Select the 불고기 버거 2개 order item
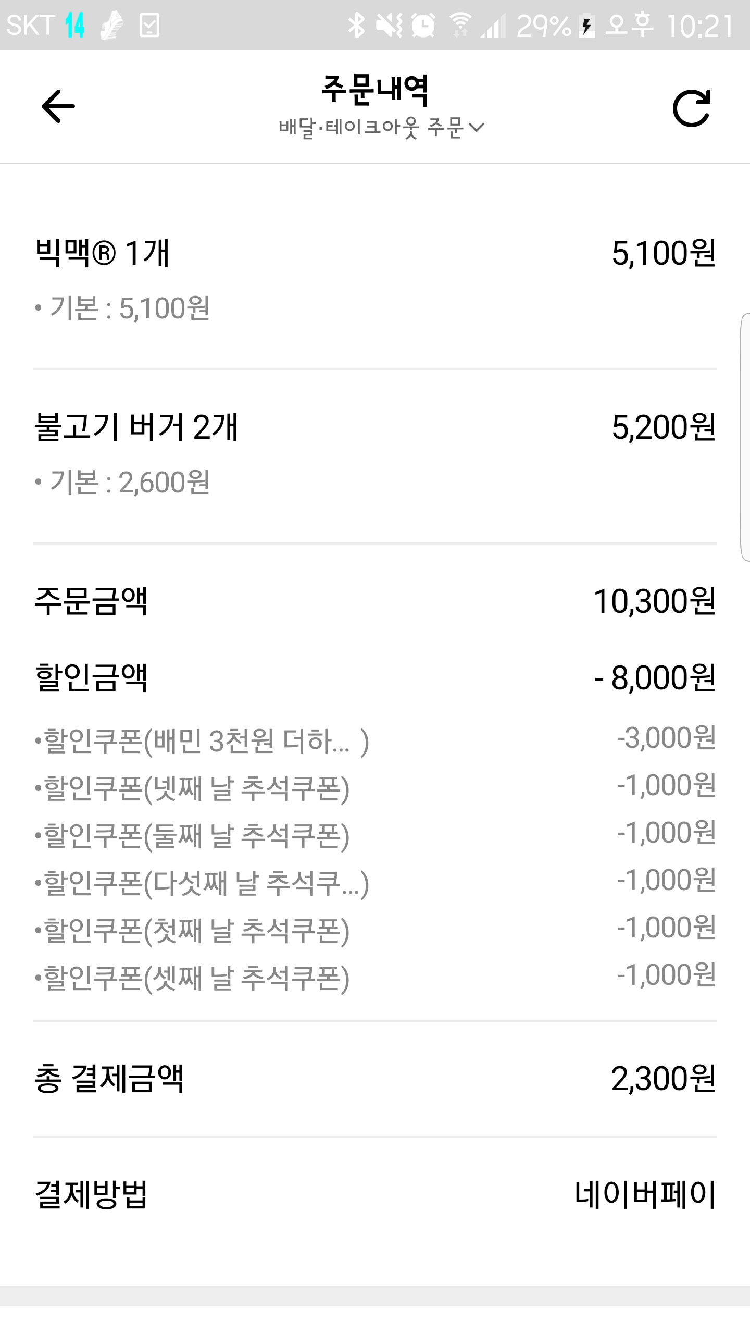The width and height of the screenshot is (750, 1334). coord(136,427)
